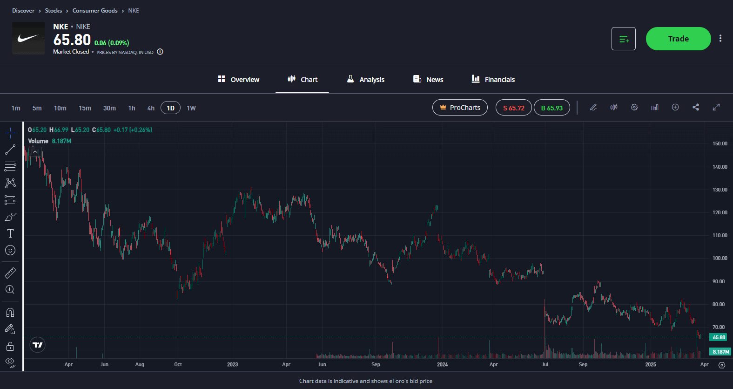Open chart settings gear
The height and width of the screenshot is (389, 733).
click(634, 107)
